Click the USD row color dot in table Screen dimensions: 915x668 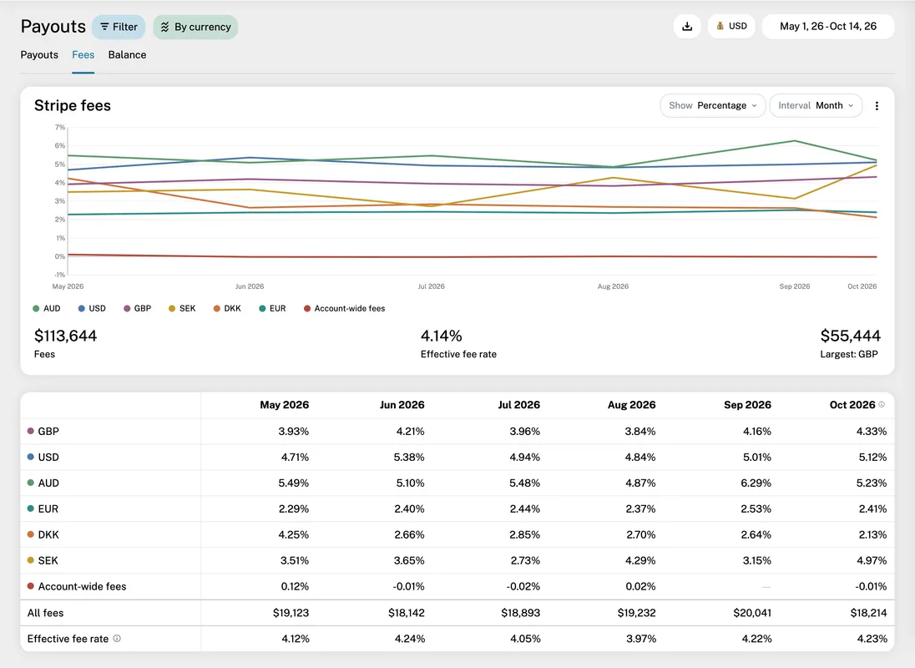[x=30, y=457]
